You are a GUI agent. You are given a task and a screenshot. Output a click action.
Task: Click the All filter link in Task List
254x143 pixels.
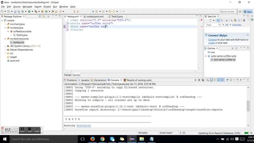click(227, 25)
